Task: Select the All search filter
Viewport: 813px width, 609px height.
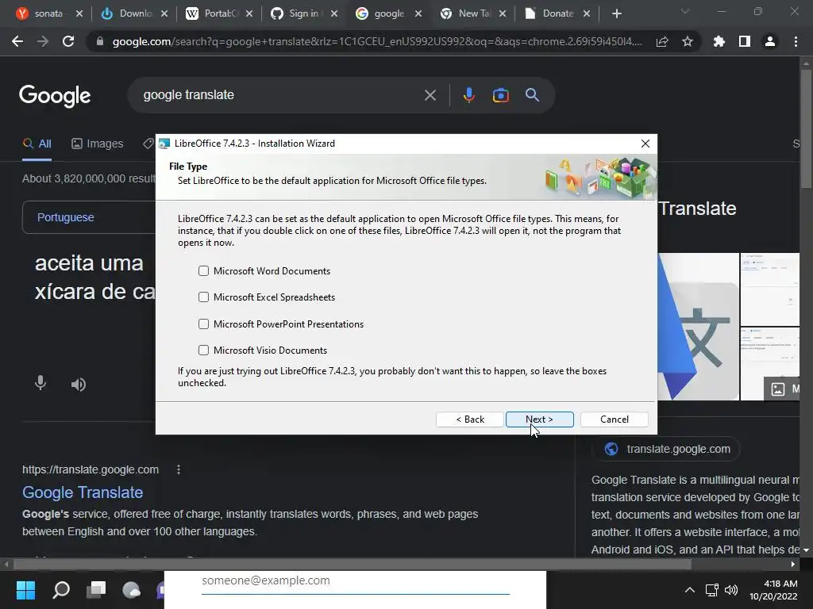Action: pos(37,144)
